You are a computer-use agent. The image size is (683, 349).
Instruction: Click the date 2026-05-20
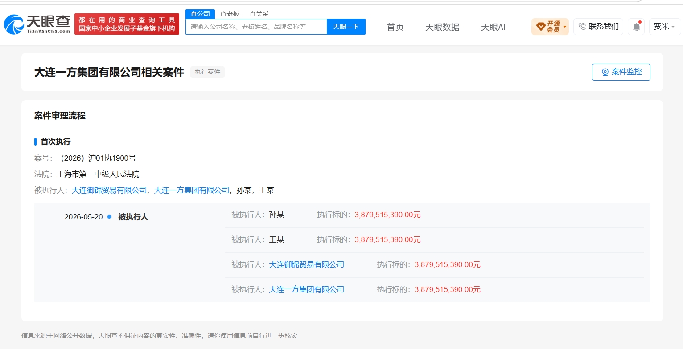point(83,217)
